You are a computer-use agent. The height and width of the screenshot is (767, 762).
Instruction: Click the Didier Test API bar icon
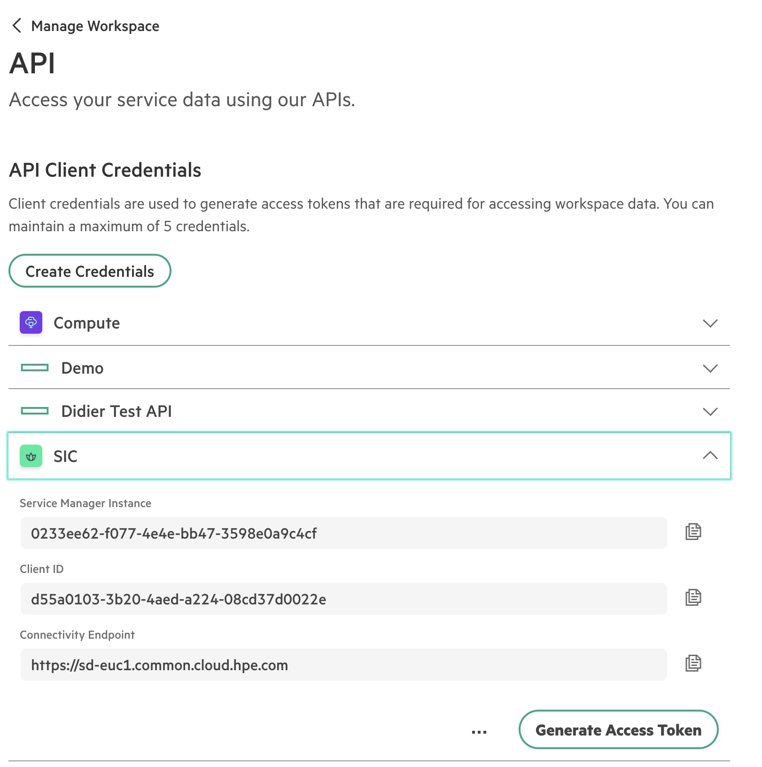coord(35,411)
